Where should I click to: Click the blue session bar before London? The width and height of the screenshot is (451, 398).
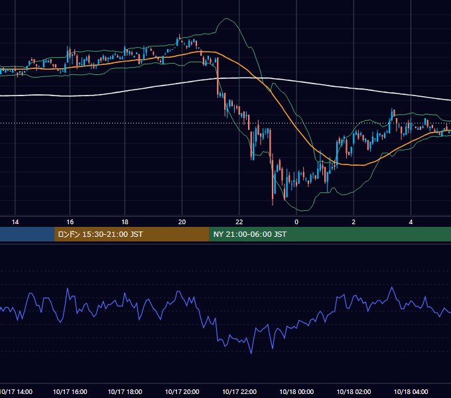point(27,234)
